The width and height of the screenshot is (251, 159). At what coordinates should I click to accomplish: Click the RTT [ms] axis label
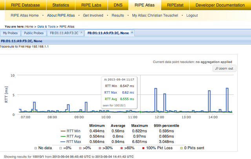click(6, 95)
